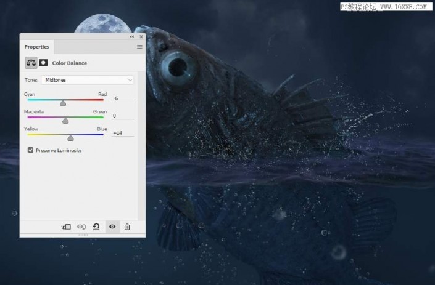Toggle adjustment layer visibility eye icon
Viewport: 435px width, 285px height.
[x=112, y=227]
